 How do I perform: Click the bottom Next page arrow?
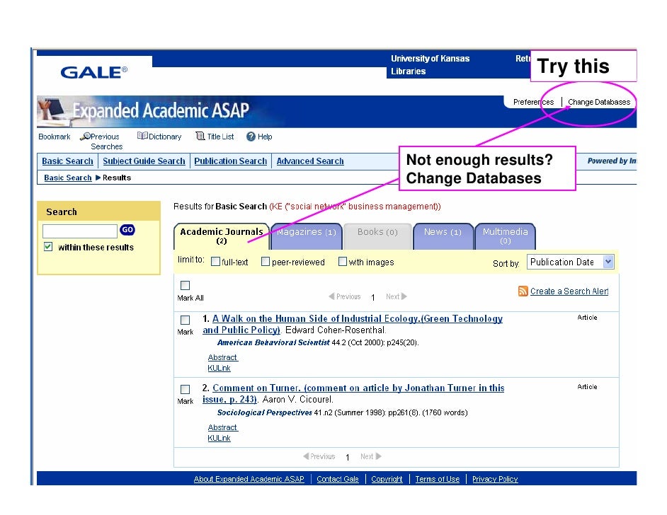[x=379, y=456]
